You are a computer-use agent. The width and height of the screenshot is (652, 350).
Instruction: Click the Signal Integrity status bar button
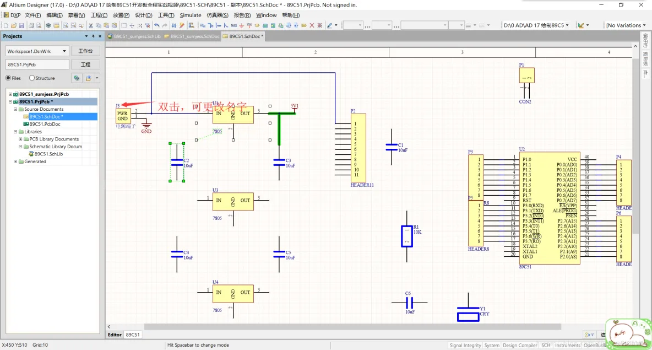coord(465,346)
